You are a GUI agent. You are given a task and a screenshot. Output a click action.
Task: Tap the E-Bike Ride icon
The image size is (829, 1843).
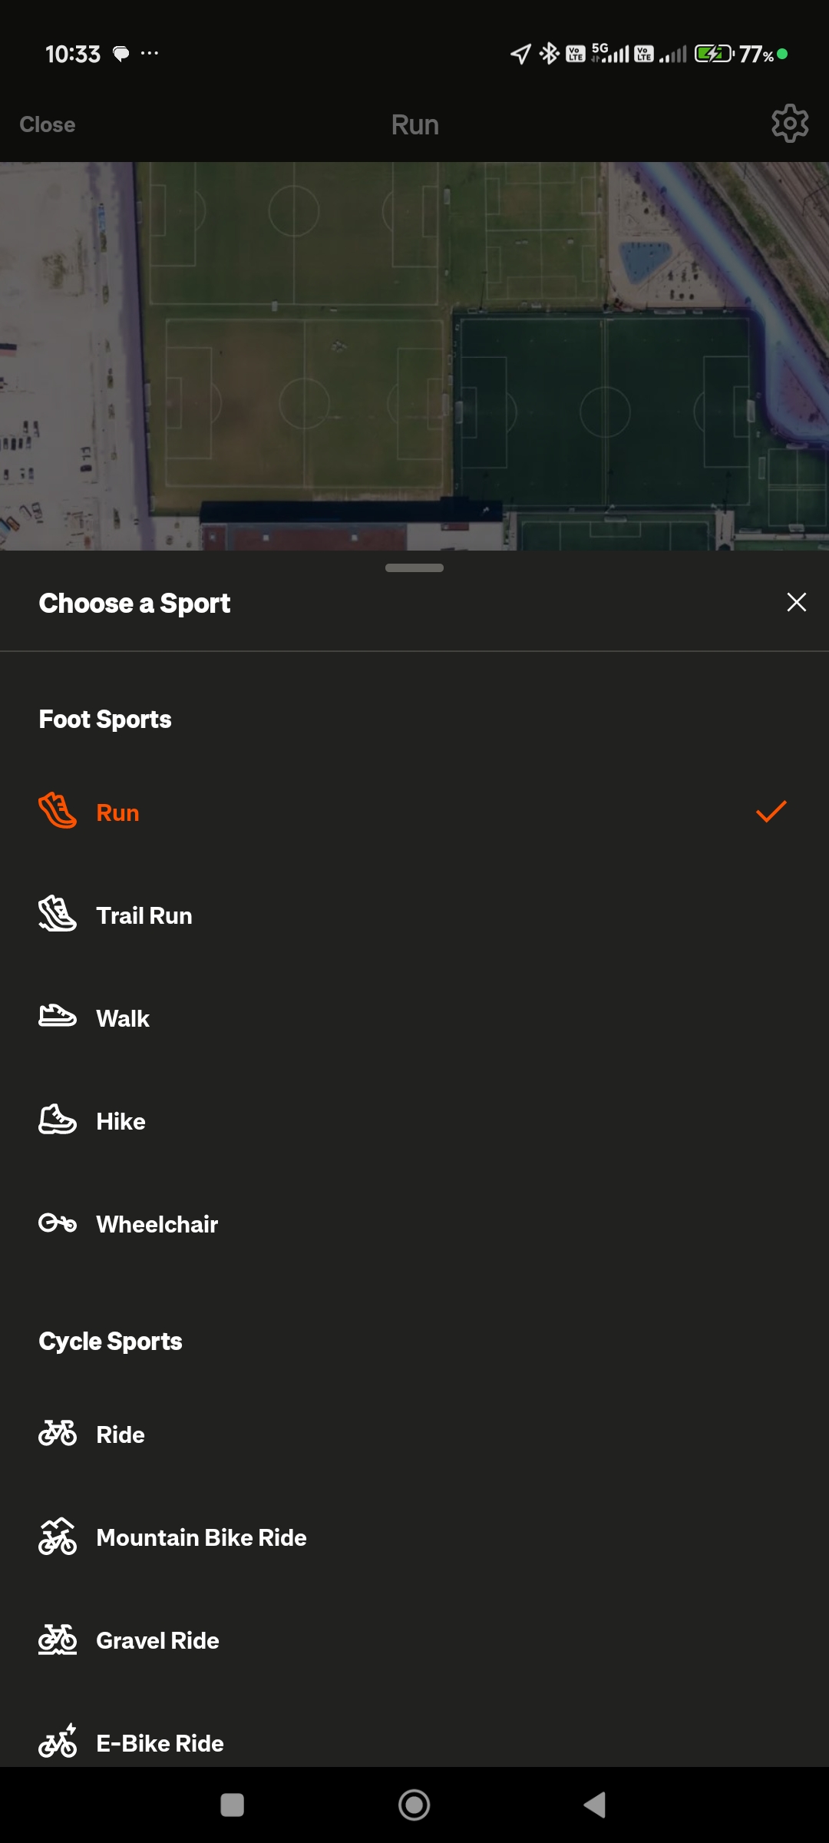[x=58, y=1742]
